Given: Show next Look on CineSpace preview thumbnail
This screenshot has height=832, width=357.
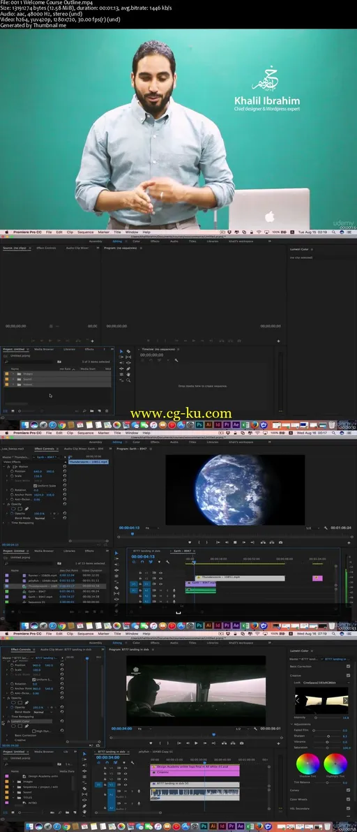Looking at the screenshot, I should coord(346,700).
